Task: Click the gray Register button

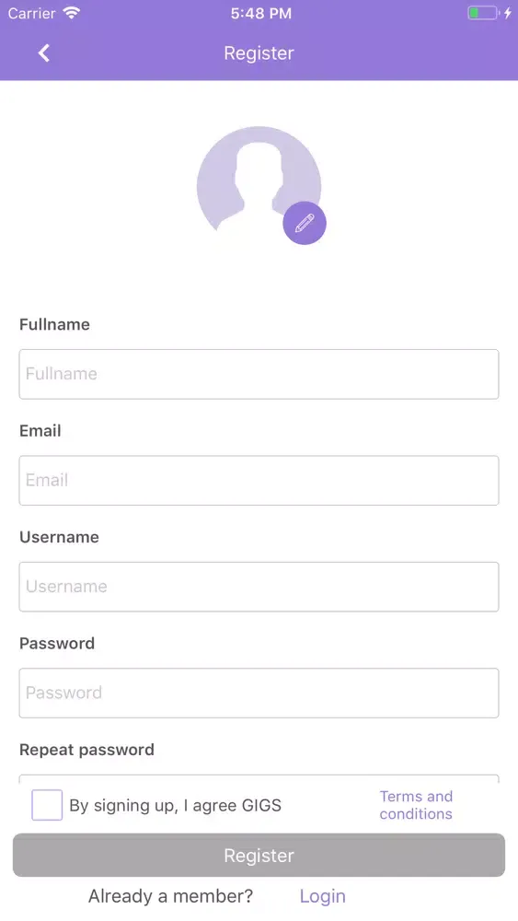Action: (259, 856)
